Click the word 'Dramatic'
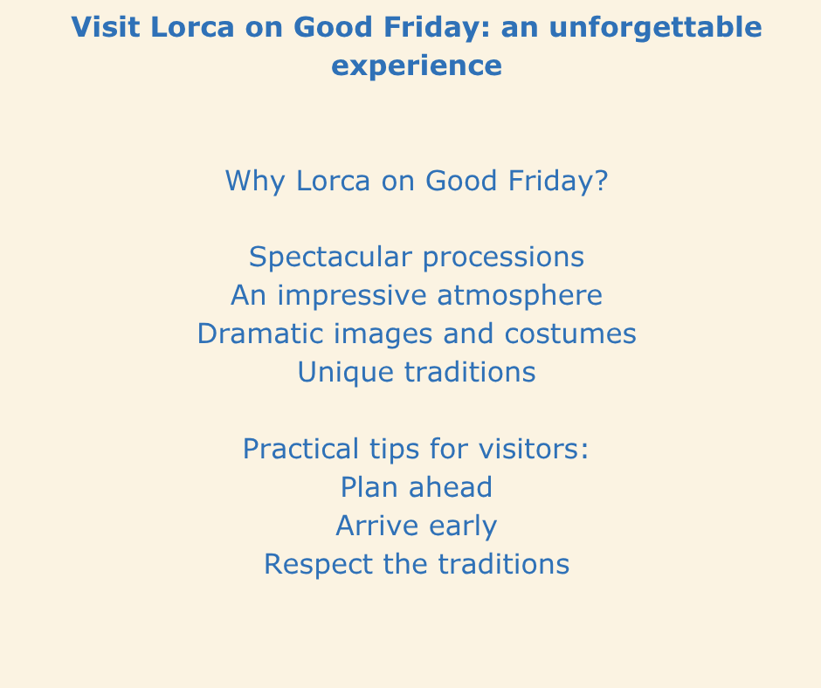The image size is (821, 688). coord(259,334)
